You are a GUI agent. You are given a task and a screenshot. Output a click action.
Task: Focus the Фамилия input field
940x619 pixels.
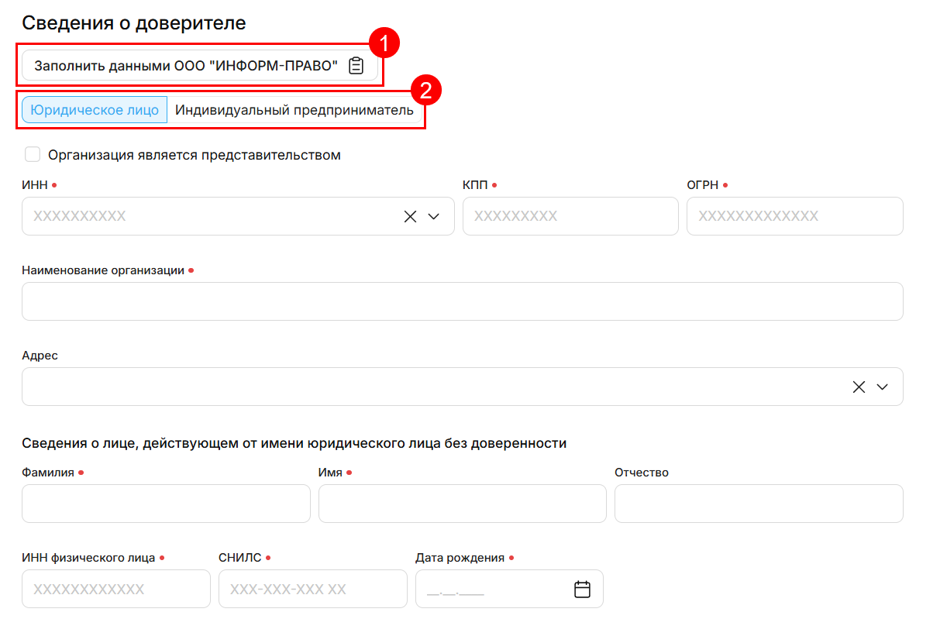[166, 504]
